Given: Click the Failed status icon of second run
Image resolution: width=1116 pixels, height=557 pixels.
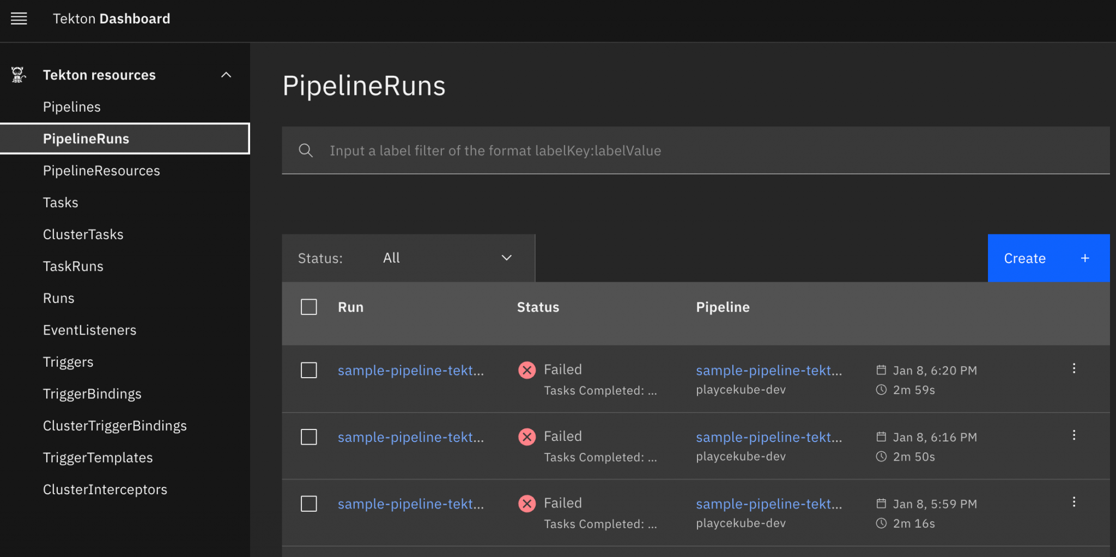Looking at the screenshot, I should coord(526,437).
